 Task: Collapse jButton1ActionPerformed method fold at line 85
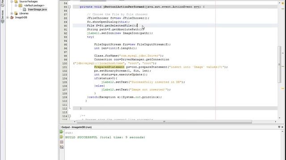pyautogui.click(x=69, y=7)
